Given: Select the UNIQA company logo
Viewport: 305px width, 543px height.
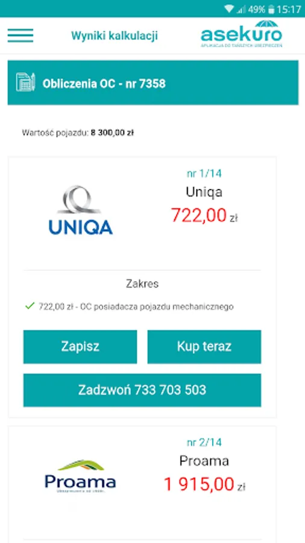Looking at the screenshot, I should pos(81,210).
